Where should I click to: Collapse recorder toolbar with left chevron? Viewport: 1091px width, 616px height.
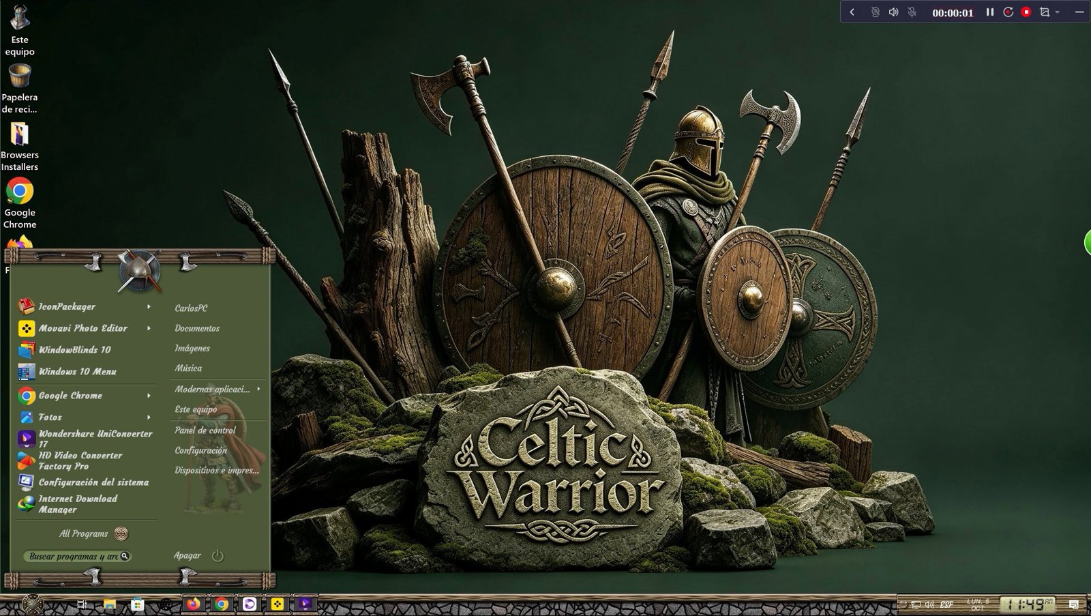coord(852,12)
